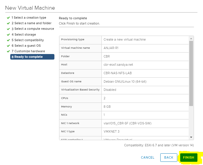The image size is (203, 165).
Task: Click the green checkmark beside Select storage
Action: click(x=8, y=35)
